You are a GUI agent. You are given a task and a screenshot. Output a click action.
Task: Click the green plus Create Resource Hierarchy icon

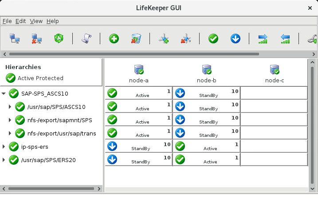click(114, 39)
